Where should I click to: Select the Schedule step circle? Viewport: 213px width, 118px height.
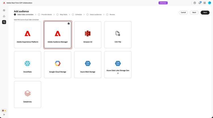coord(73,14)
